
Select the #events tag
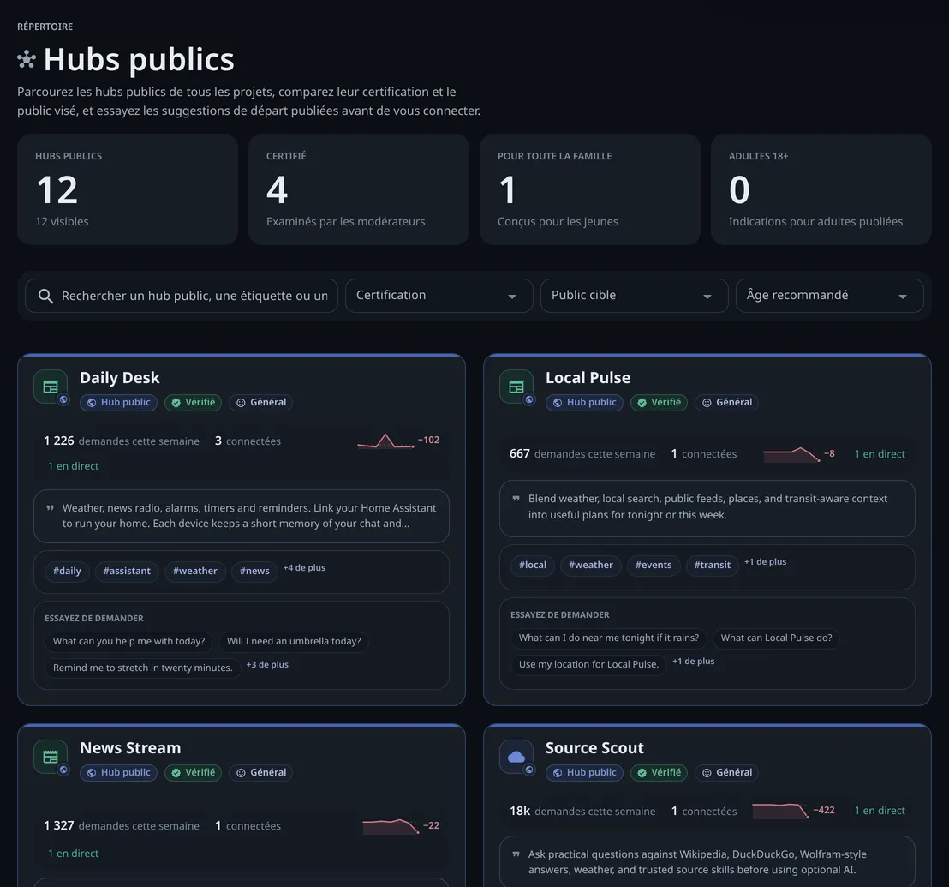click(654, 565)
